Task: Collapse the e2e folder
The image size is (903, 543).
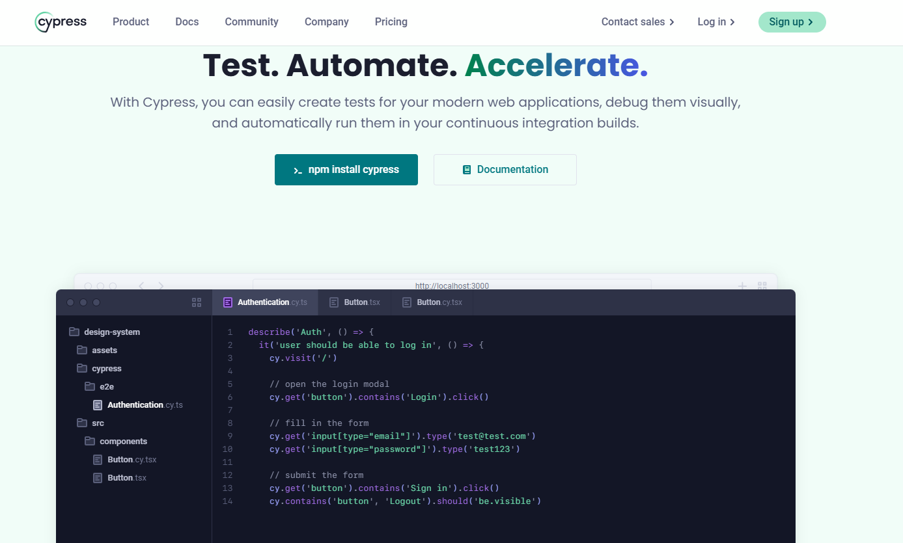Action: (99, 386)
